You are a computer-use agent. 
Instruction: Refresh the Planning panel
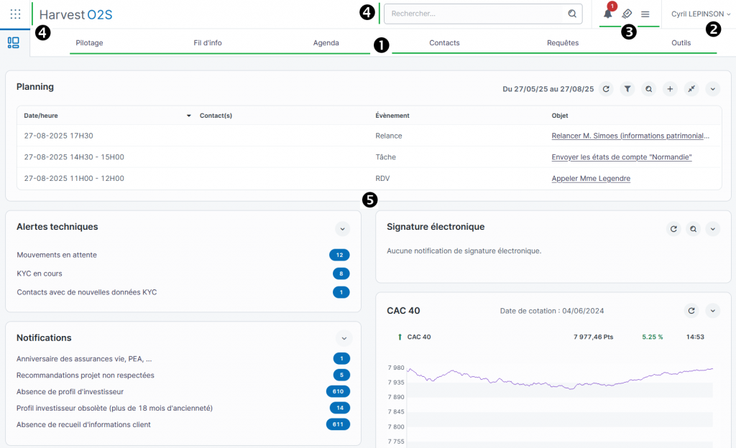[x=606, y=89]
